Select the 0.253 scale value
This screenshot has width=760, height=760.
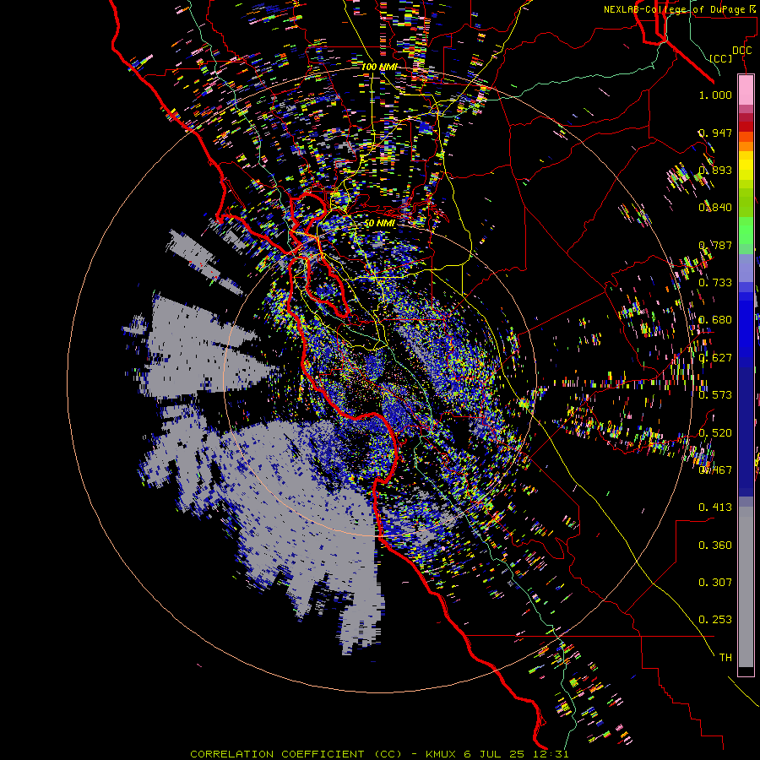[715, 620]
